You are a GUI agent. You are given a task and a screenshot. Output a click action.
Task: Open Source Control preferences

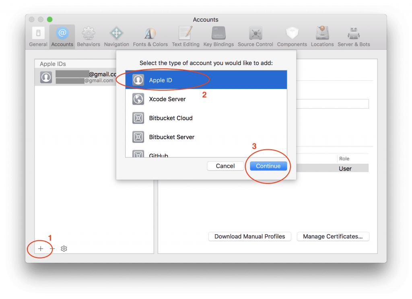(255, 37)
